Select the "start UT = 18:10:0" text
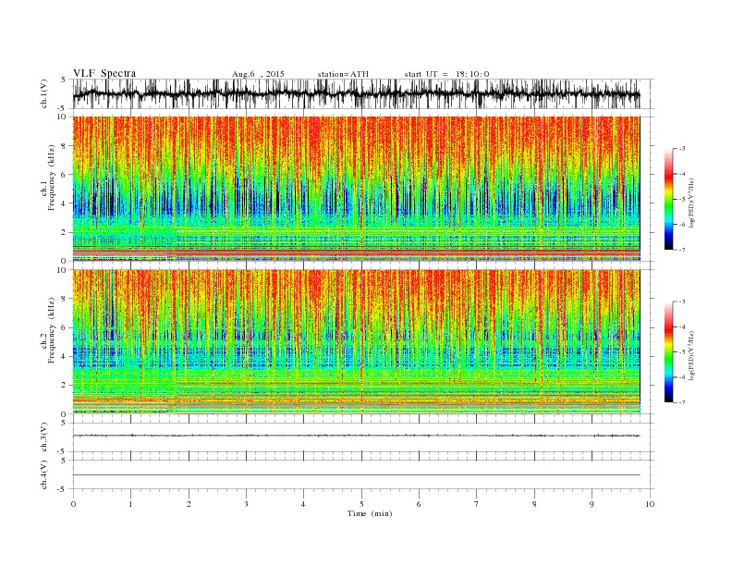This screenshot has width=732, height=566. coord(446,74)
